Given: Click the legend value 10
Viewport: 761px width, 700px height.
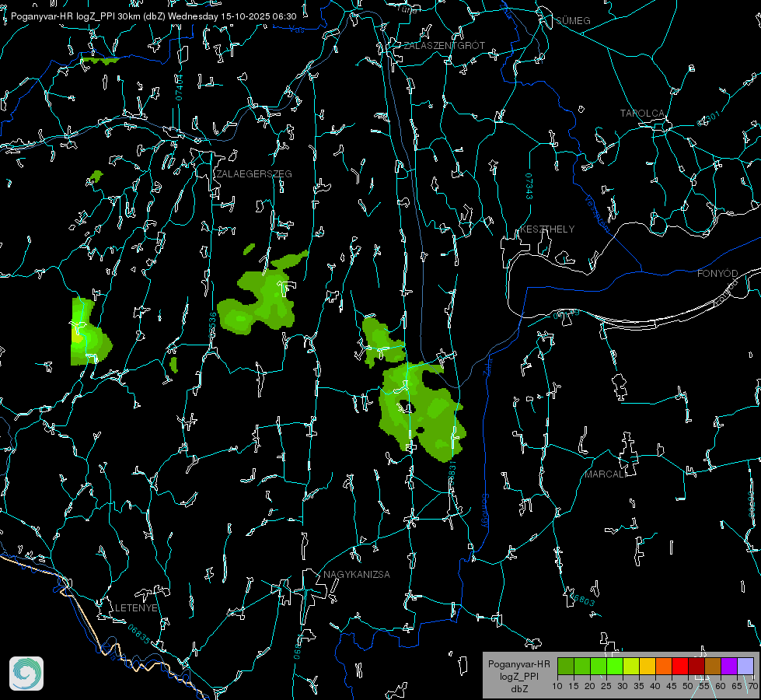Looking at the screenshot, I should pyautogui.click(x=557, y=687).
